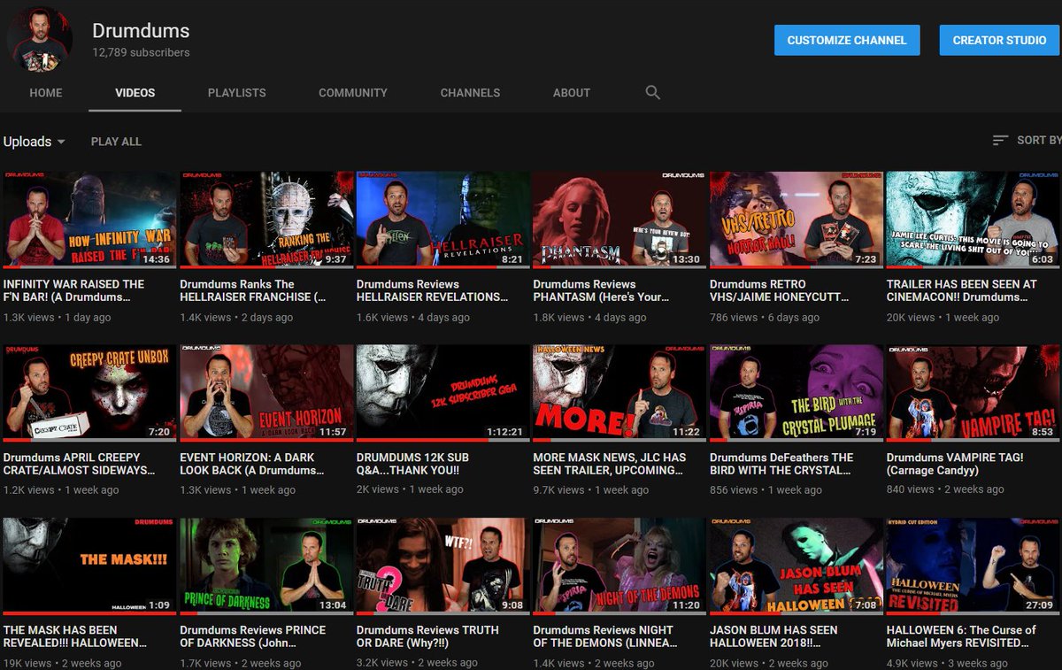1062x670 pixels.
Task: Click '840 views · 2 weeks ago' text
Action: click(x=945, y=489)
